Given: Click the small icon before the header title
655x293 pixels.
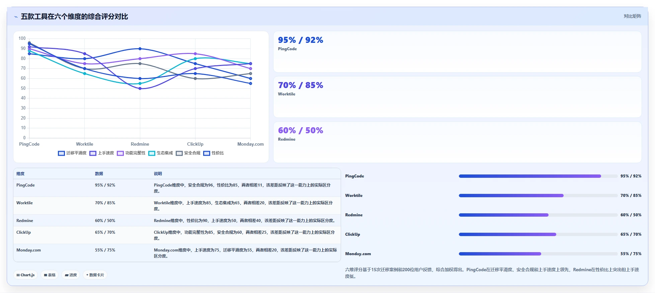Looking at the screenshot, I should pyautogui.click(x=16, y=17).
